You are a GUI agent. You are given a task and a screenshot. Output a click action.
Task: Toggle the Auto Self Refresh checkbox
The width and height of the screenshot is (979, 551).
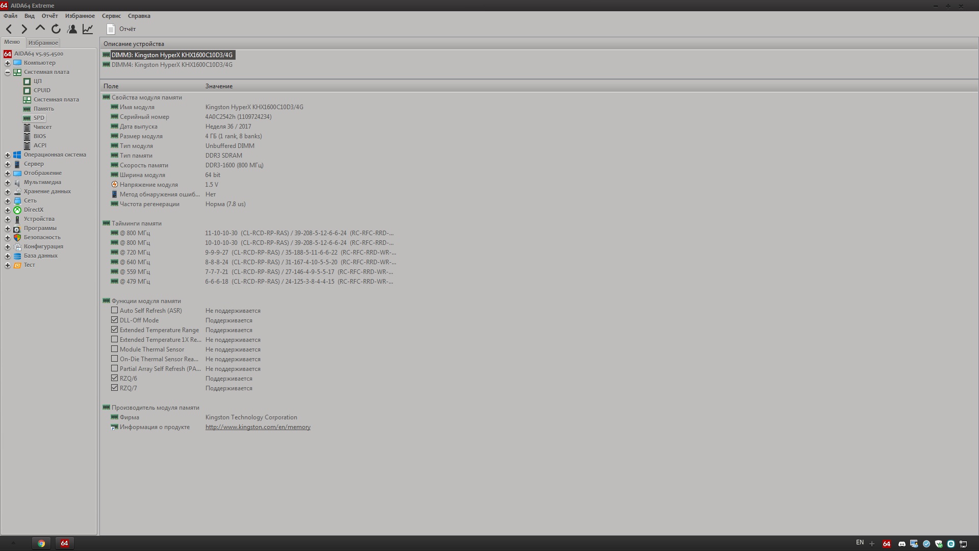[114, 311]
